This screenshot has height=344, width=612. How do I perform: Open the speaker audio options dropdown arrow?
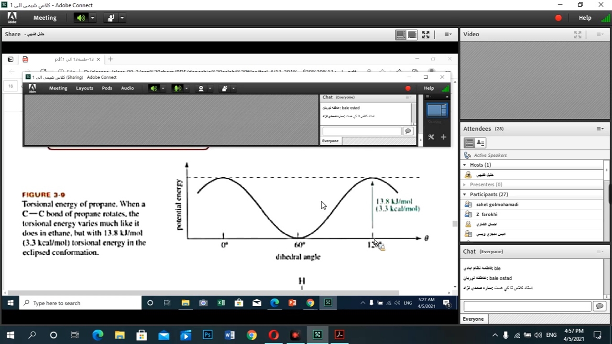[92, 18]
